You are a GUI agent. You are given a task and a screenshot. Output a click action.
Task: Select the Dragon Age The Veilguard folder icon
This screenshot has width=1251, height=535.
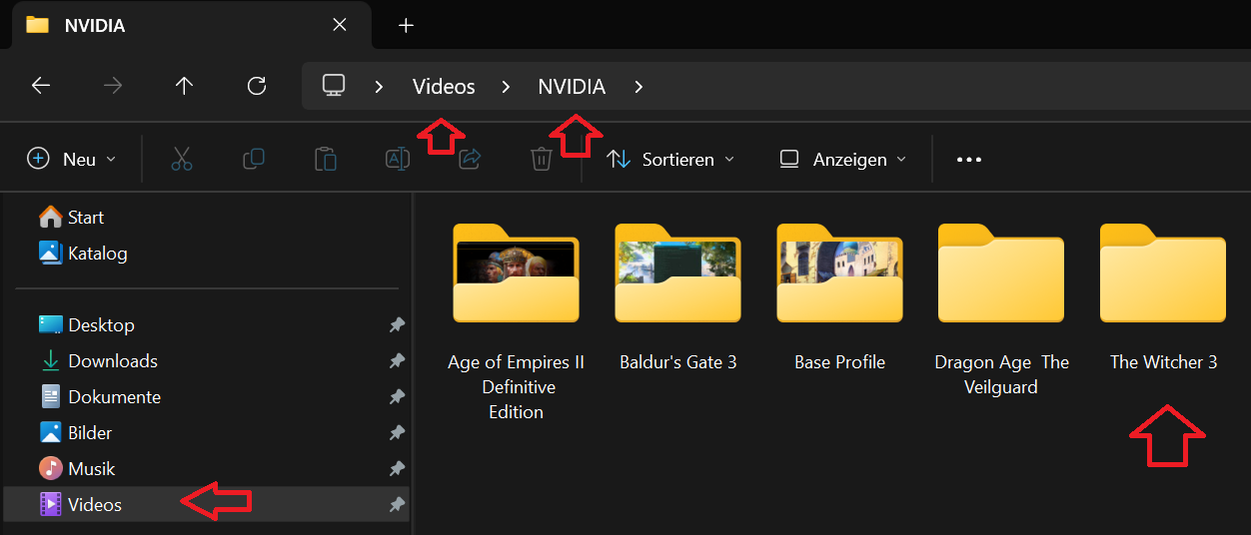[1001, 272]
